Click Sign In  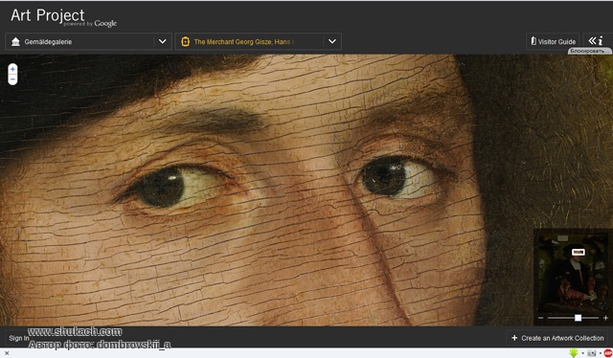19,338
